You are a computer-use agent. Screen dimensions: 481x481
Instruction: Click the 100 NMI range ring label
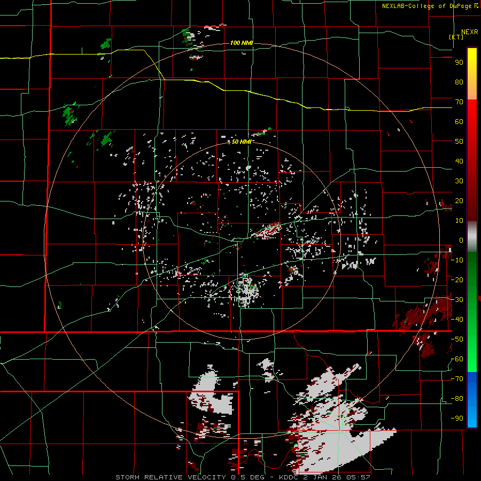242,43
